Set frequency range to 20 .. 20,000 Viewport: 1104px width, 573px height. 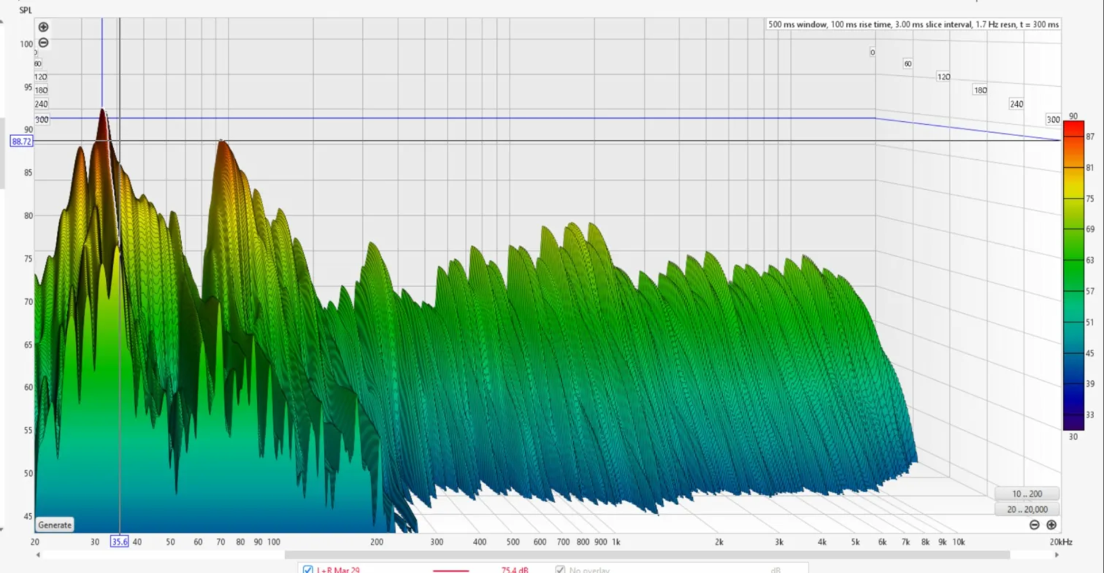coord(1027,509)
